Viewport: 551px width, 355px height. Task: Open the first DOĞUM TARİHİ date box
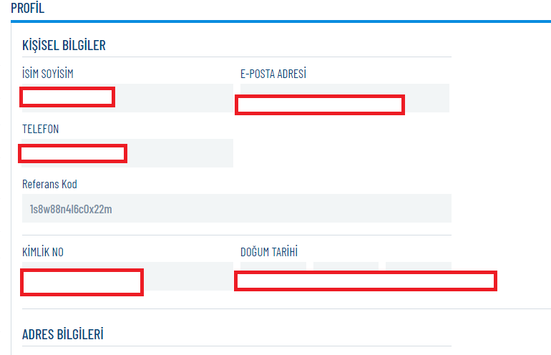coord(273,266)
